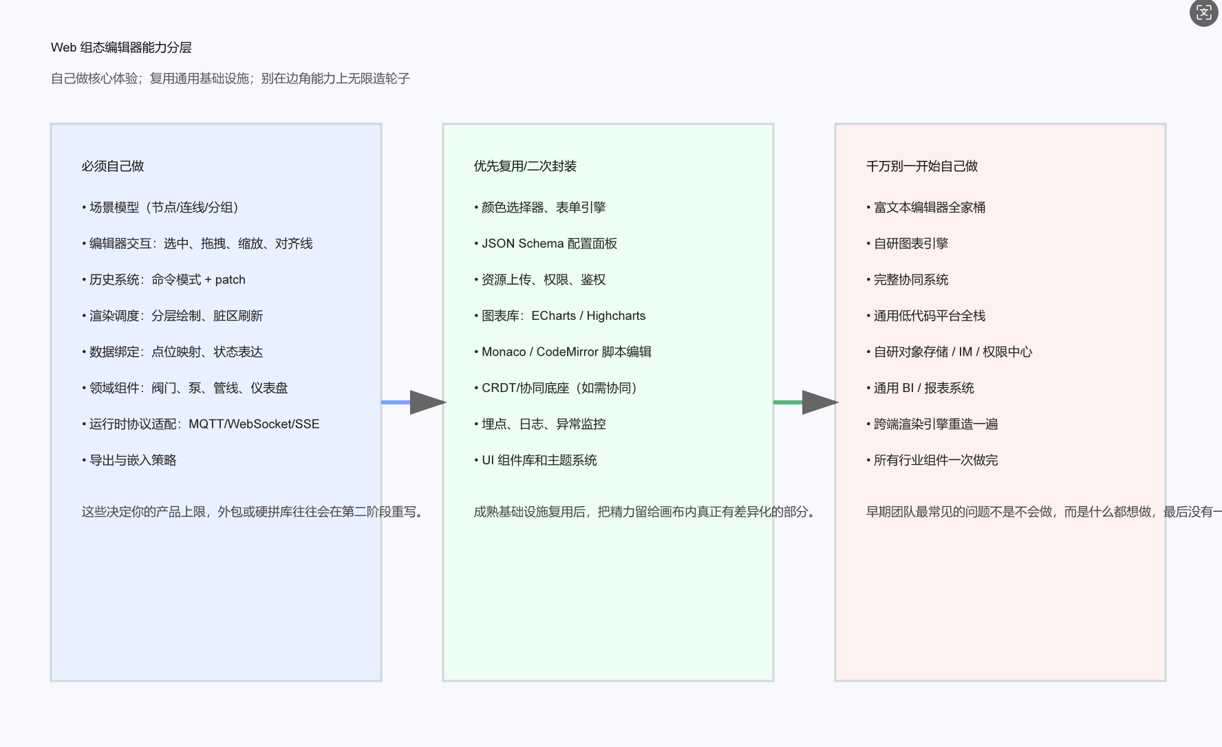This screenshot has width=1222, height=747.
Task: Select the title 'Web 组态编辑器能力分层'
Action: coord(121,47)
